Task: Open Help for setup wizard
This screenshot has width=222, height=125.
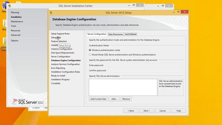Action: click(179, 111)
